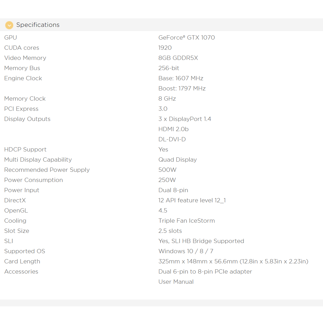Select the HDMI 2.0b value

coord(174,129)
